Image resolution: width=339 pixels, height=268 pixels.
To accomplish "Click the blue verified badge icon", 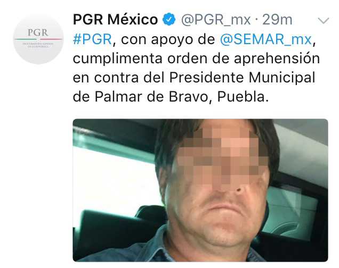I will [x=169, y=19].
